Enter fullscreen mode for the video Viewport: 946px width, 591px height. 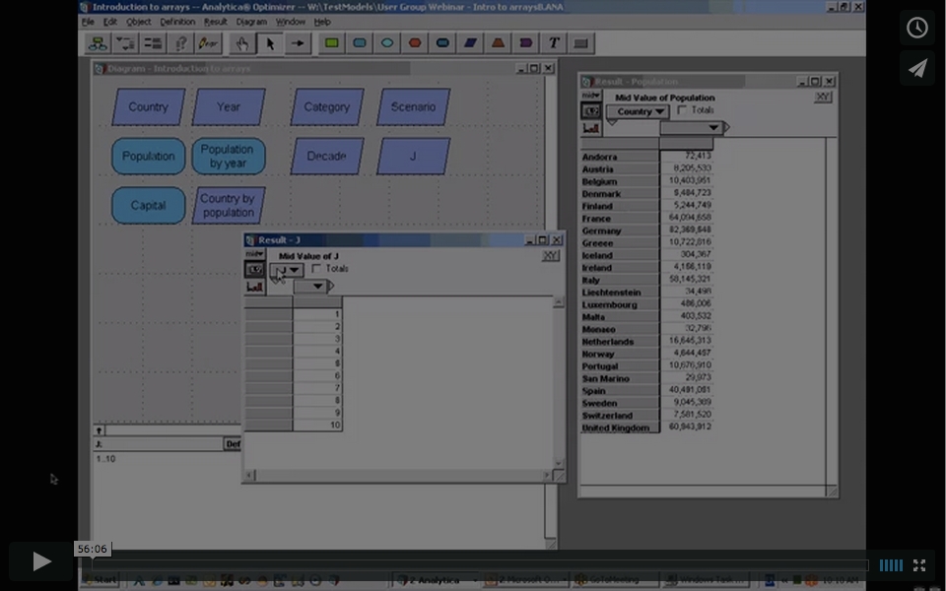point(919,565)
